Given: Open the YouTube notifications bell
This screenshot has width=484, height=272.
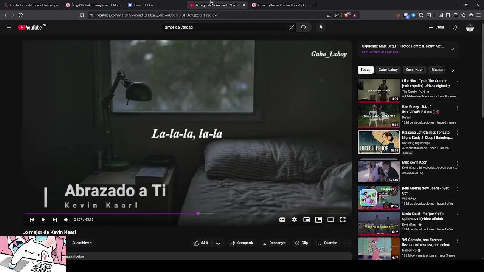Looking at the screenshot, I should click(455, 27).
